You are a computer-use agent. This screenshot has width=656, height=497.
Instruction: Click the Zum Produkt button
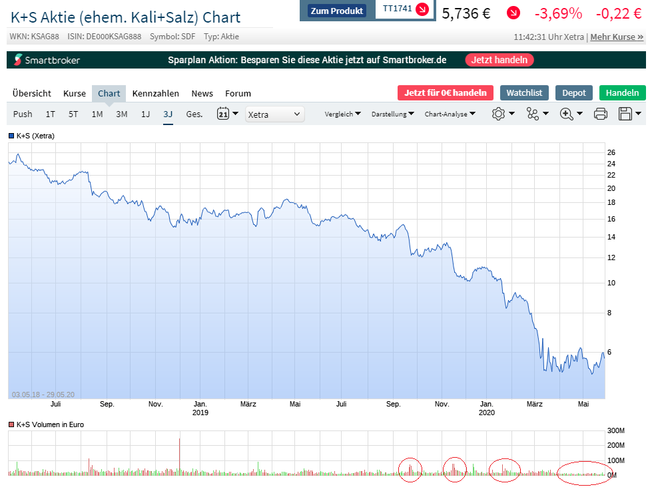337,11
